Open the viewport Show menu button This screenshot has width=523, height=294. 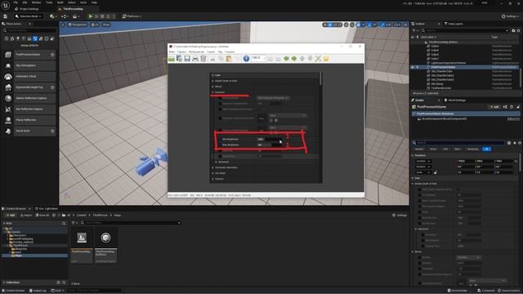(106, 24)
